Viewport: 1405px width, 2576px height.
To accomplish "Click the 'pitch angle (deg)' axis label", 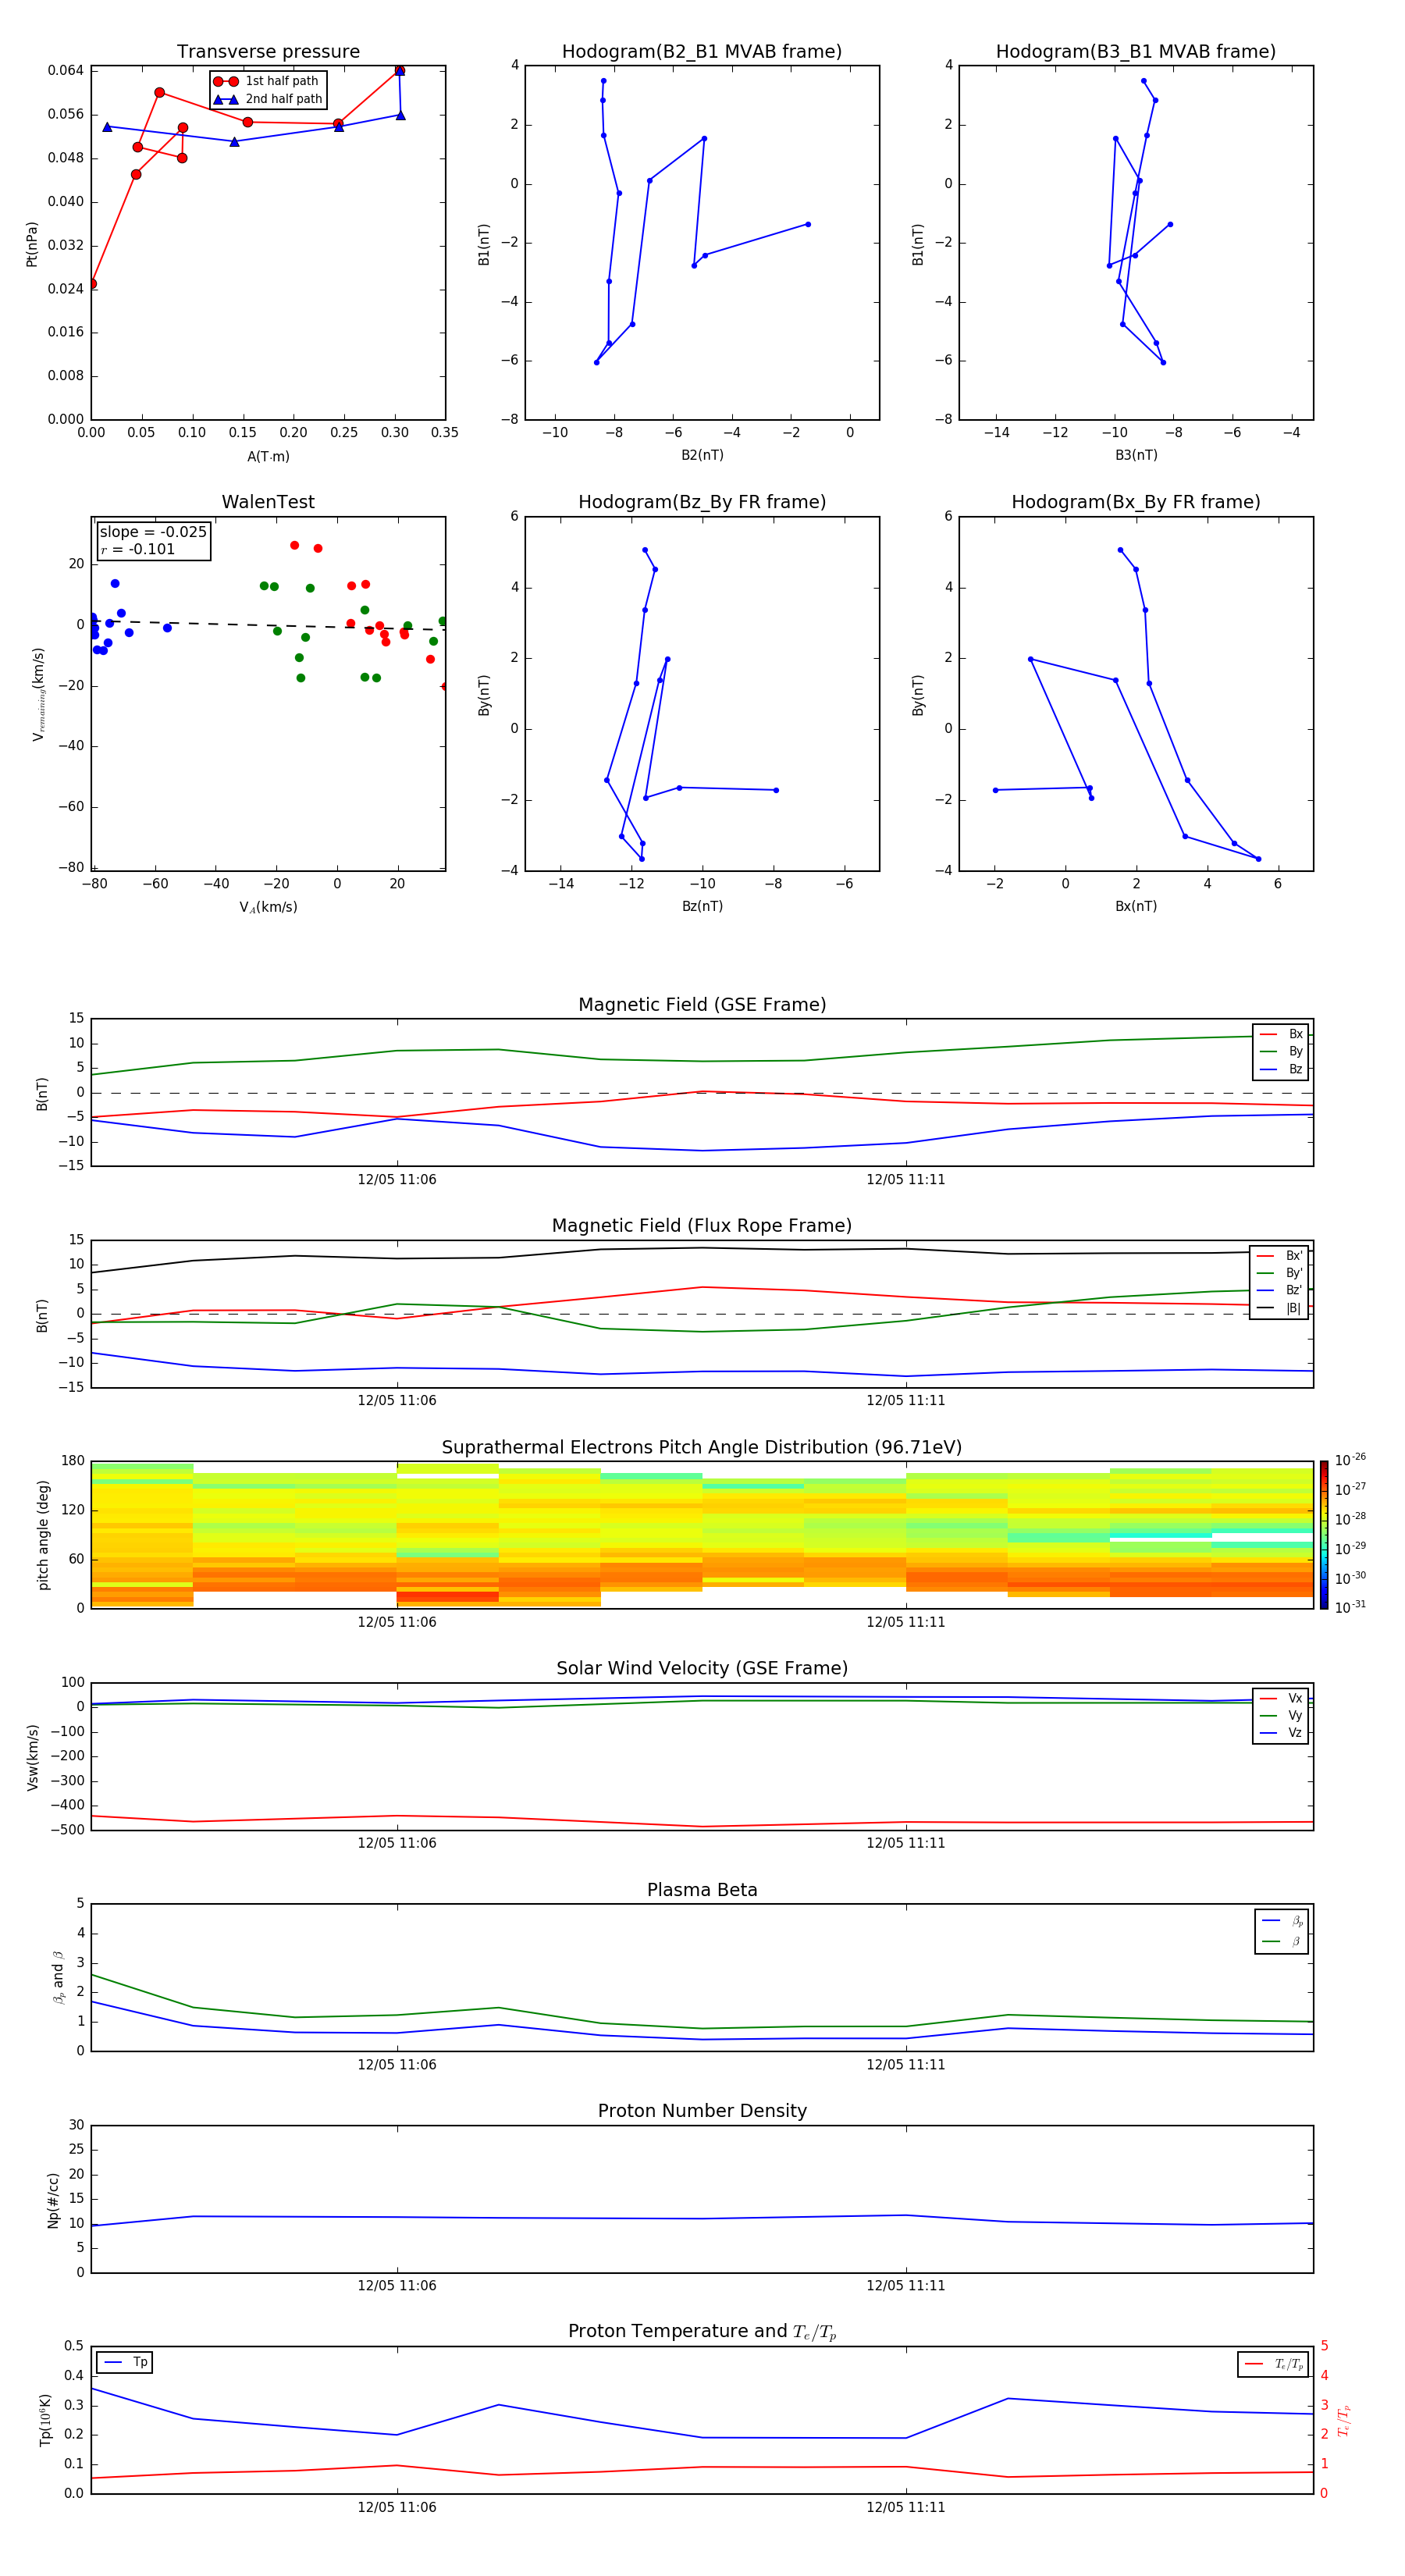I will [x=43, y=1535].
